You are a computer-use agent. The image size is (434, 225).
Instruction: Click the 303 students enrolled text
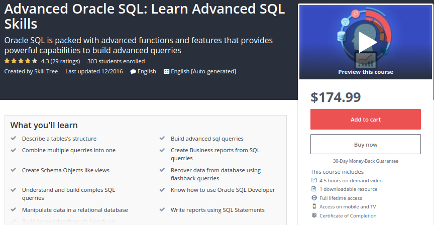(116, 61)
